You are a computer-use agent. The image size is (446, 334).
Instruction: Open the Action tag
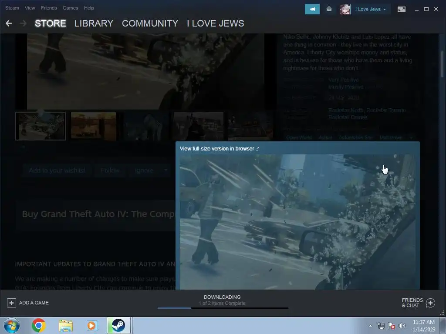coord(325,137)
